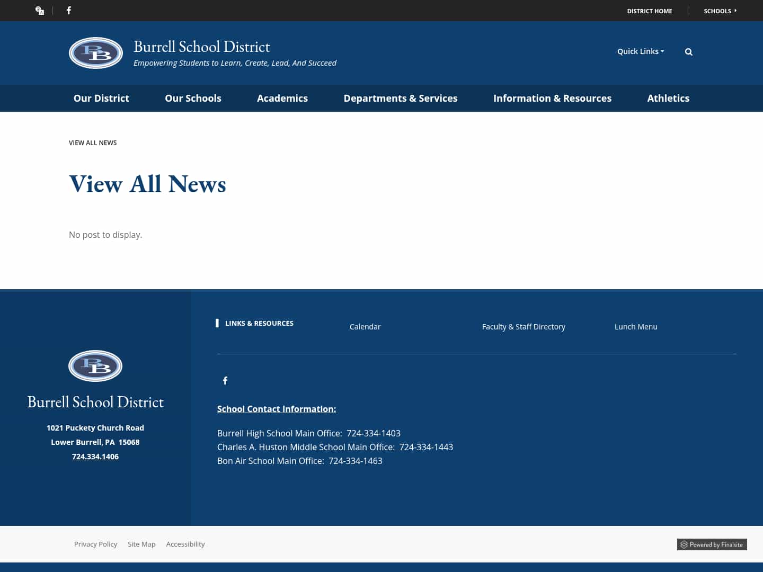This screenshot has width=763, height=572.
Task: Open the Our District menu
Action: pyautogui.click(x=101, y=98)
